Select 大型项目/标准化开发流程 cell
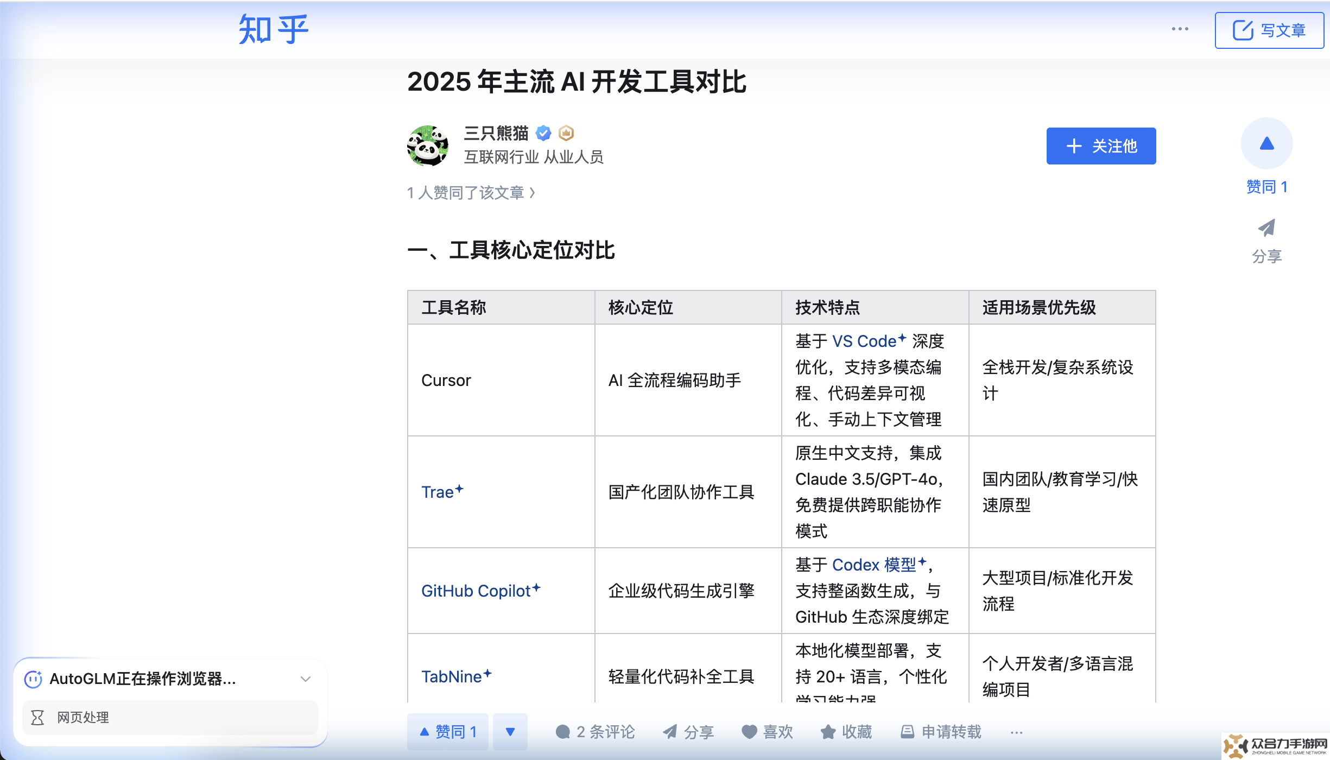1330x760 pixels. click(x=1062, y=591)
